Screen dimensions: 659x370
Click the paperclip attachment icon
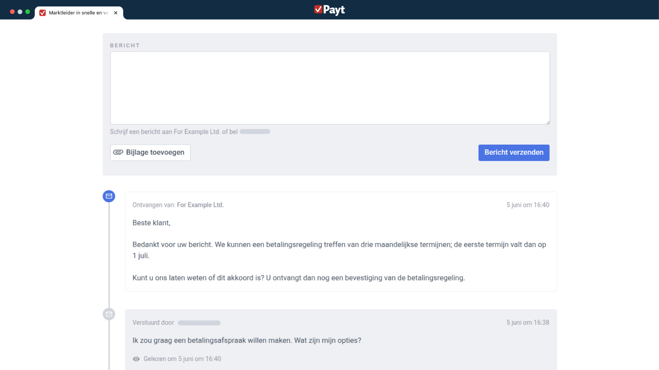[118, 152]
